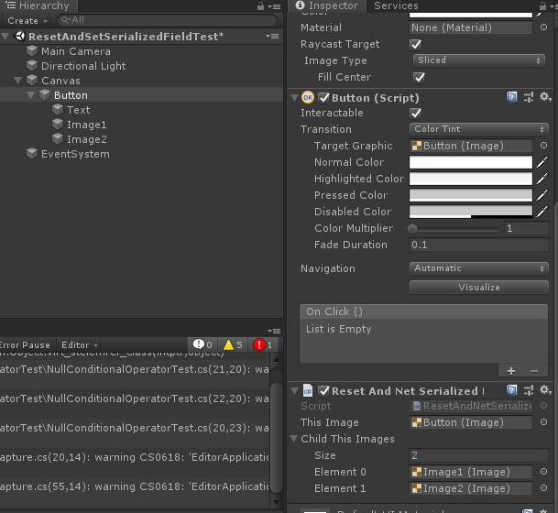Pick Normal Color with eyedropper

(542, 162)
